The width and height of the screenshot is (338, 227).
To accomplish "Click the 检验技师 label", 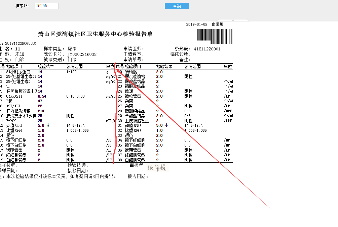I will [x=78, y=165].
